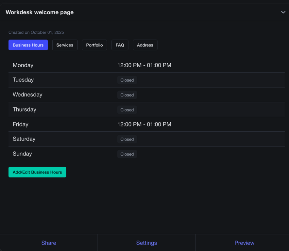Image resolution: width=289 pixels, height=251 pixels.
Task: Show the Address tab
Action: pos(145,45)
